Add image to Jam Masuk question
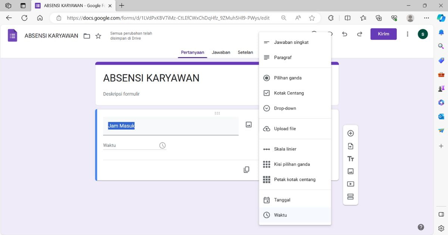This screenshot has width=448, height=235. 249,125
